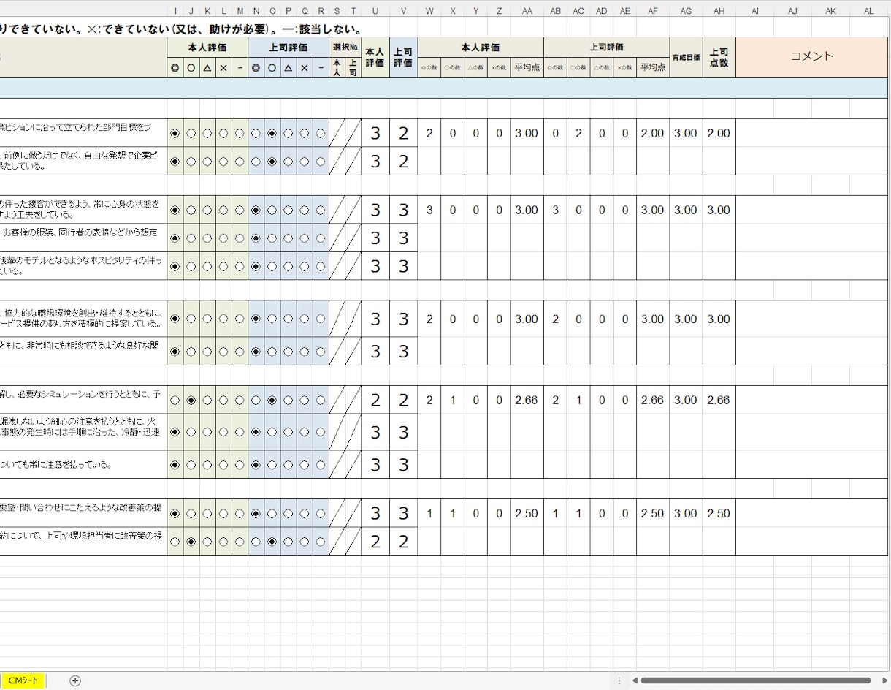Select 本人評価 － radio in 協力的な職場環境 row
Viewport: 891px width, 690px height.
click(240, 319)
